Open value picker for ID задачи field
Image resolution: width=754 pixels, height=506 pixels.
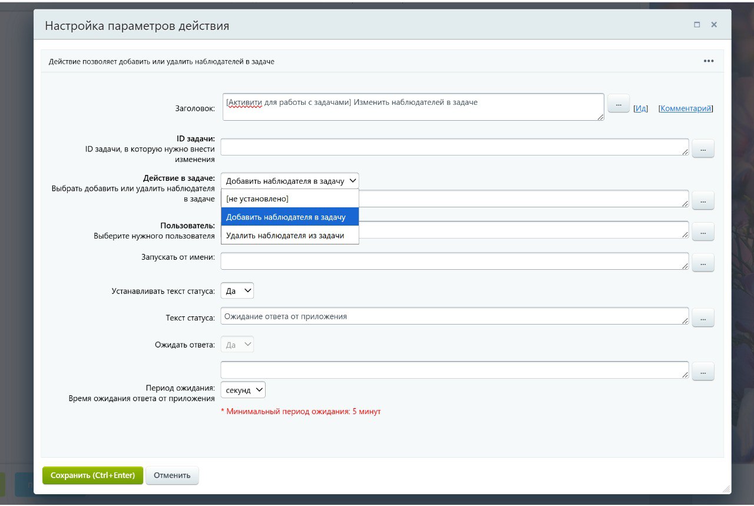(703, 149)
